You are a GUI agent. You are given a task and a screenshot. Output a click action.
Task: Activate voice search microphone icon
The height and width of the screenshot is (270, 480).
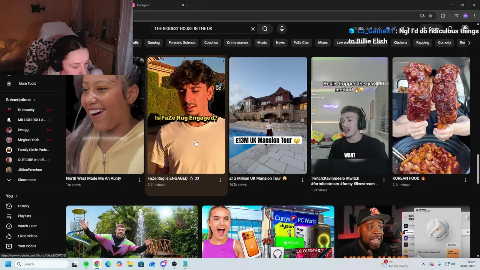(282, 28)
